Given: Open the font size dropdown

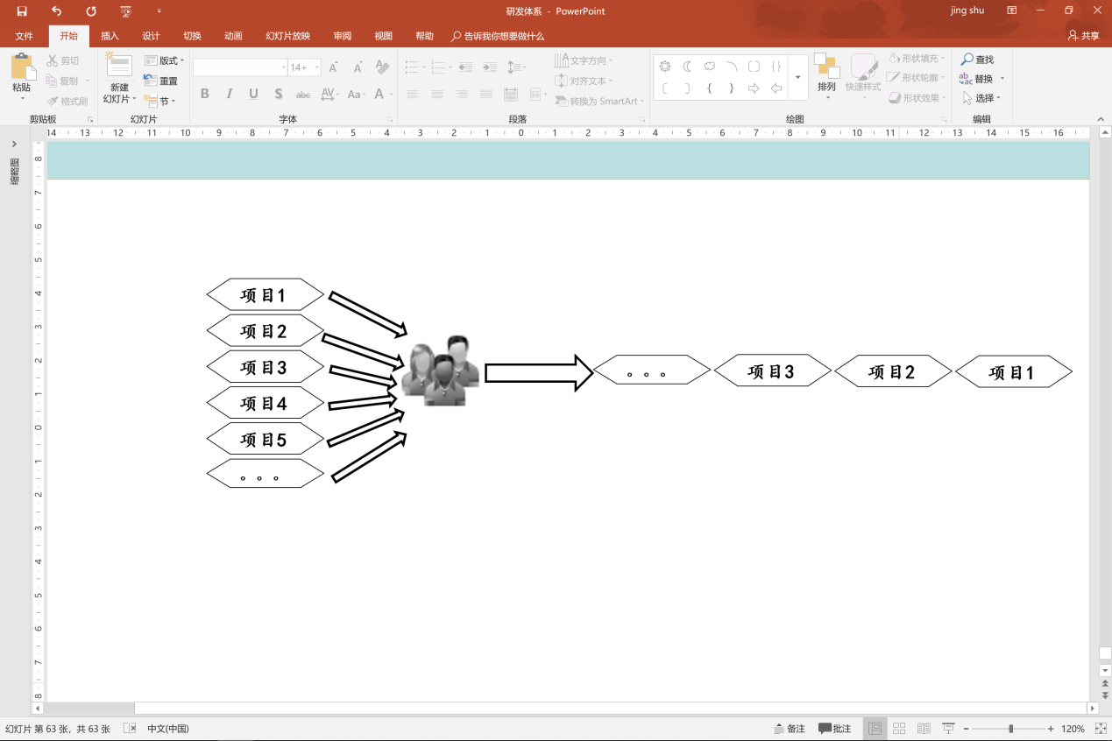Looking at the screenshot, I should pos(316,67).
